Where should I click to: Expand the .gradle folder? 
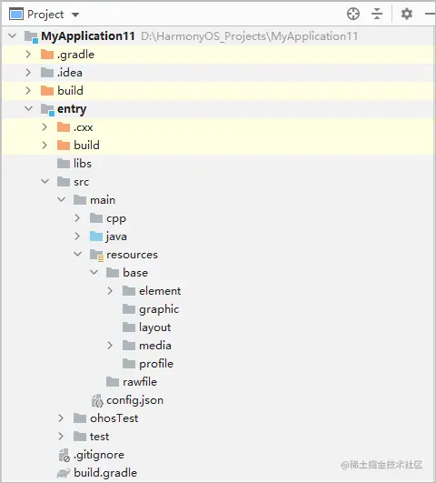(x=28, y=55)
